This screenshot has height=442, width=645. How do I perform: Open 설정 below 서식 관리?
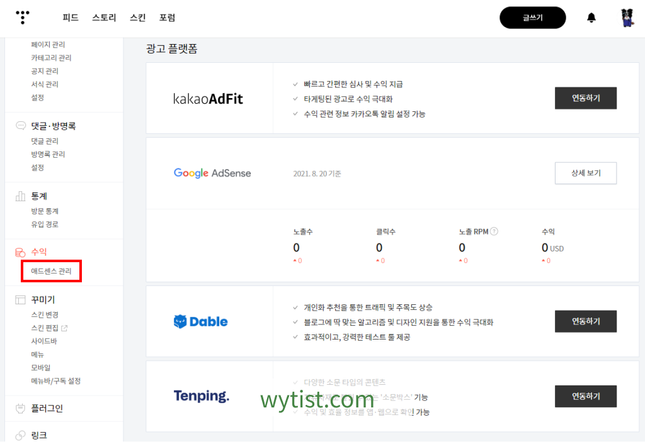click(x=37, y=97)
